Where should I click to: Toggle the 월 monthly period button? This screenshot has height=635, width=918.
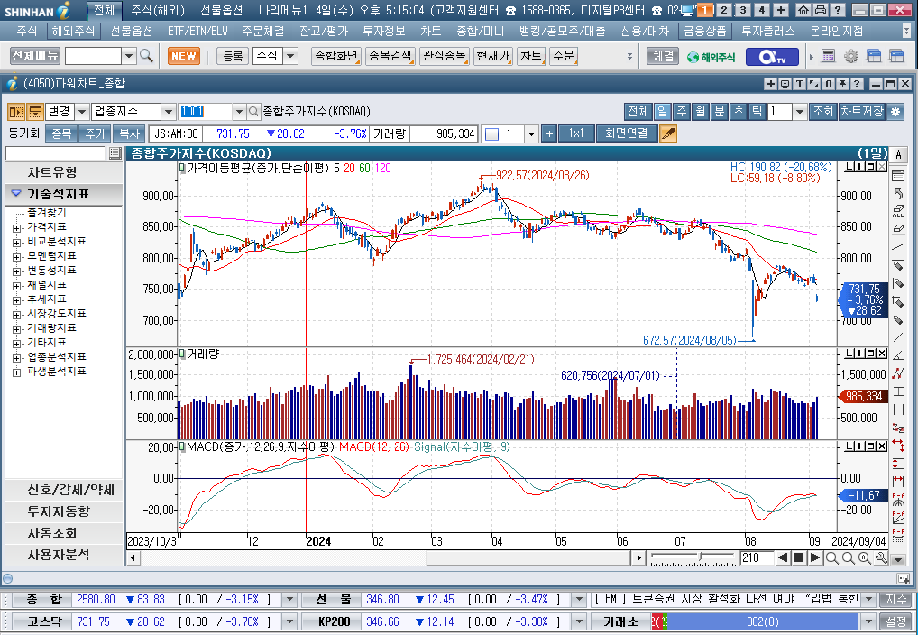coord(700,111)
